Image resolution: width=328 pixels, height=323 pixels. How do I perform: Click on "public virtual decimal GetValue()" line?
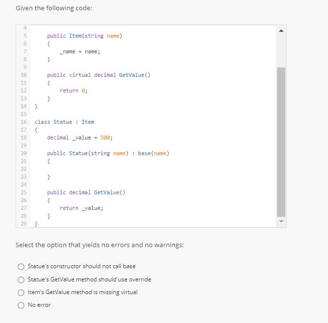pos(98,75)
